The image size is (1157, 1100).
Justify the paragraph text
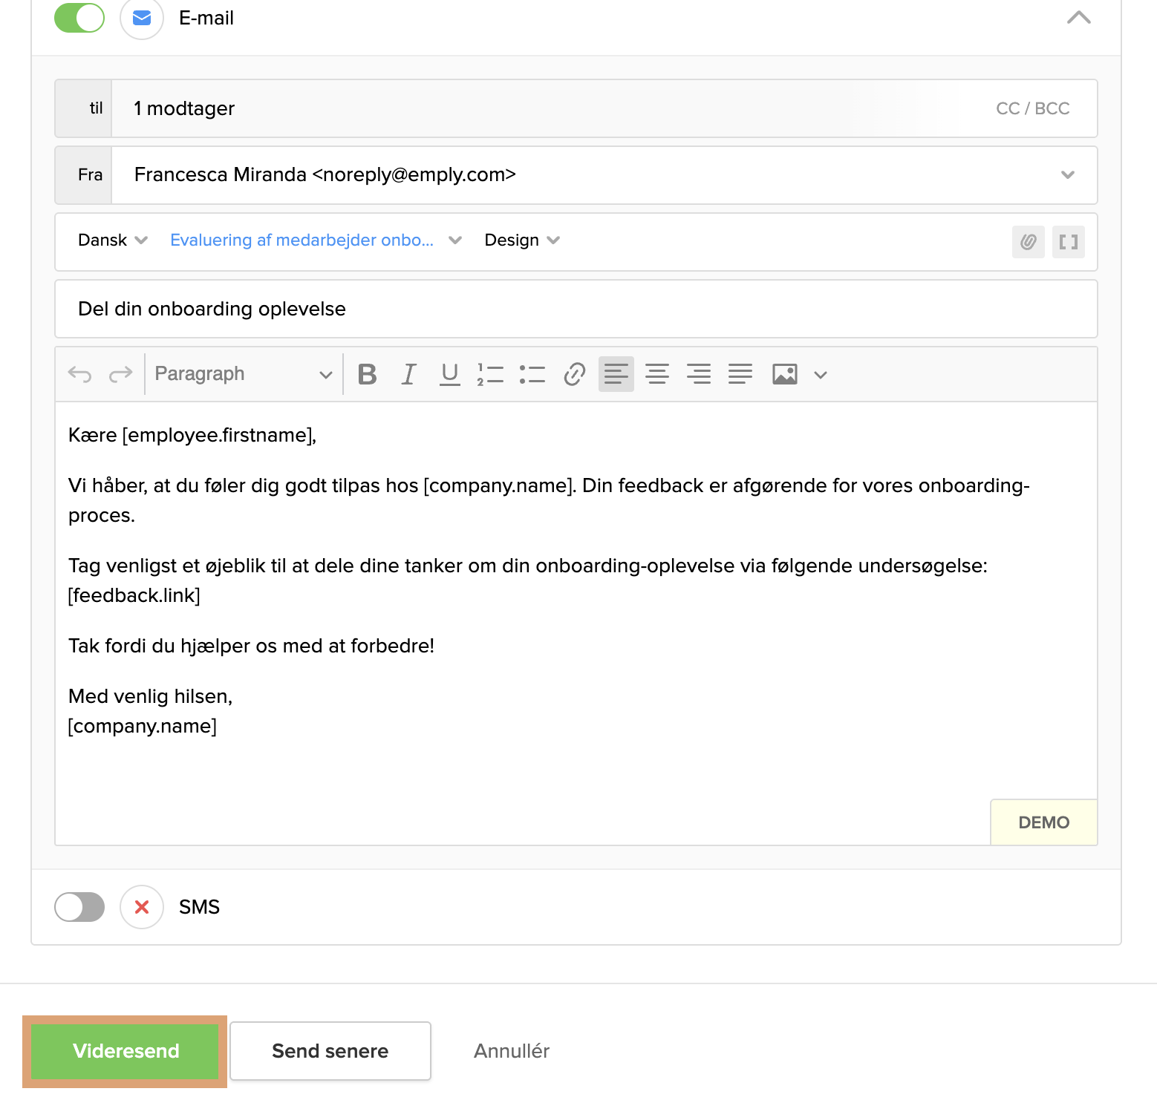tap(740, 374)
